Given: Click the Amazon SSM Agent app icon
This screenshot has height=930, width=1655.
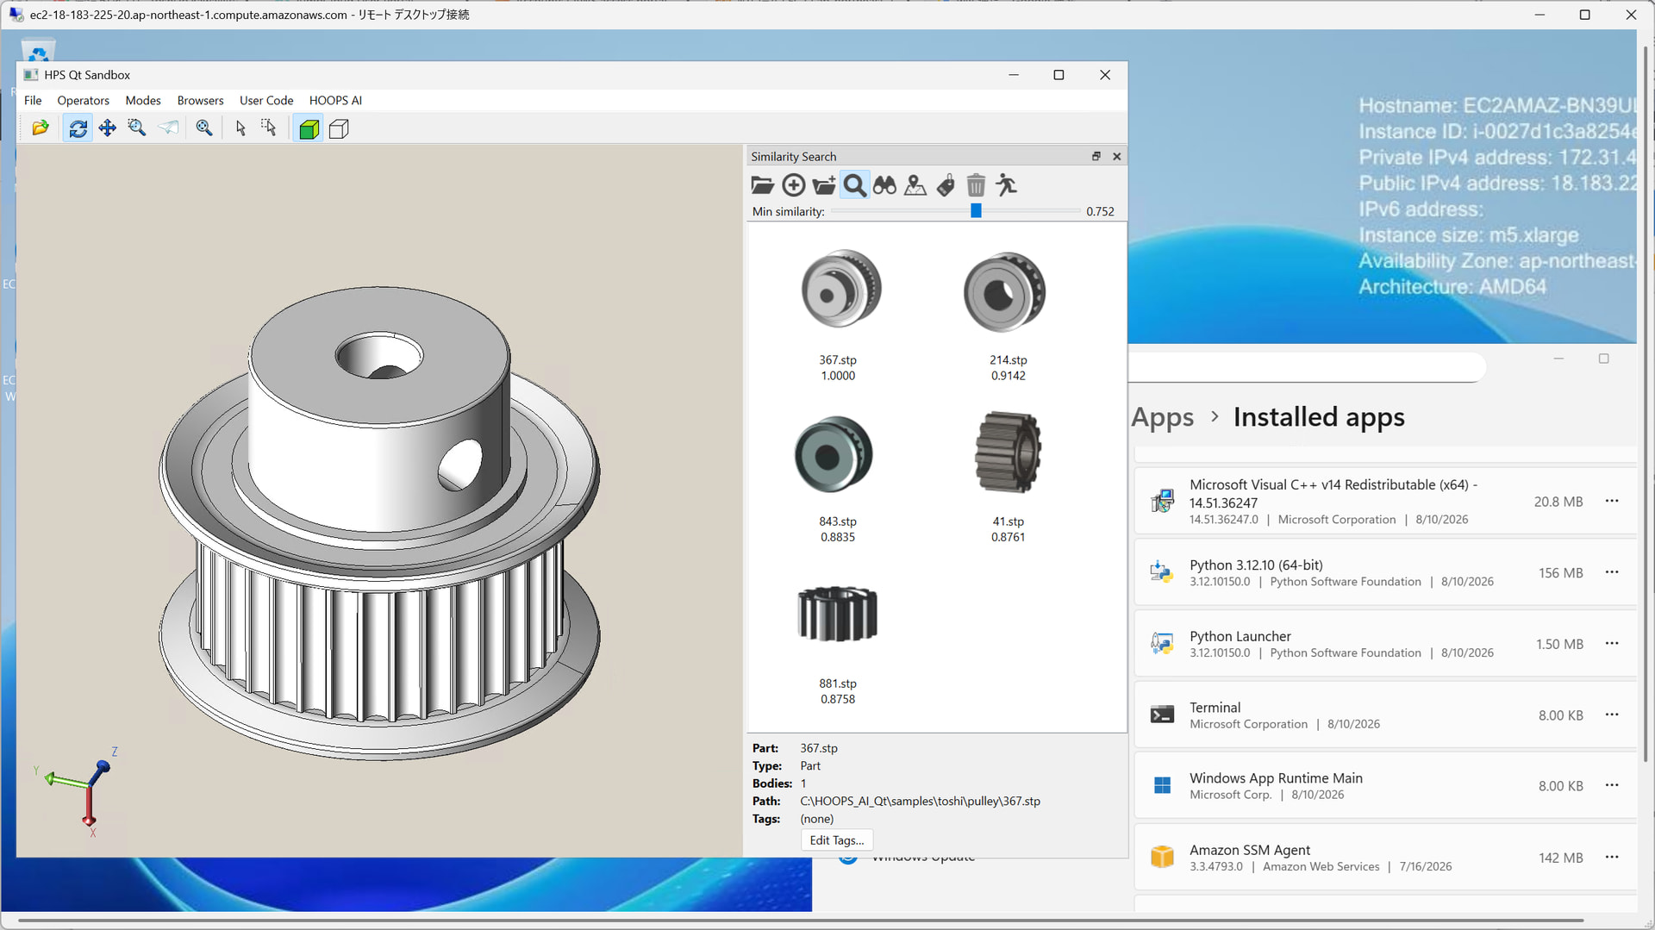Looking at the screenshot, I should click(1162, 857).
